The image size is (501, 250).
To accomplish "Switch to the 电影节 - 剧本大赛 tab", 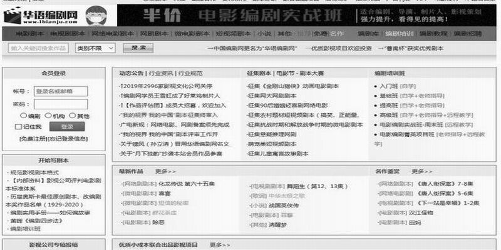I will (x=300, y=73).
